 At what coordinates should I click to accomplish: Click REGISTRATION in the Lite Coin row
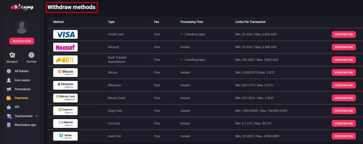click(344, 123)
